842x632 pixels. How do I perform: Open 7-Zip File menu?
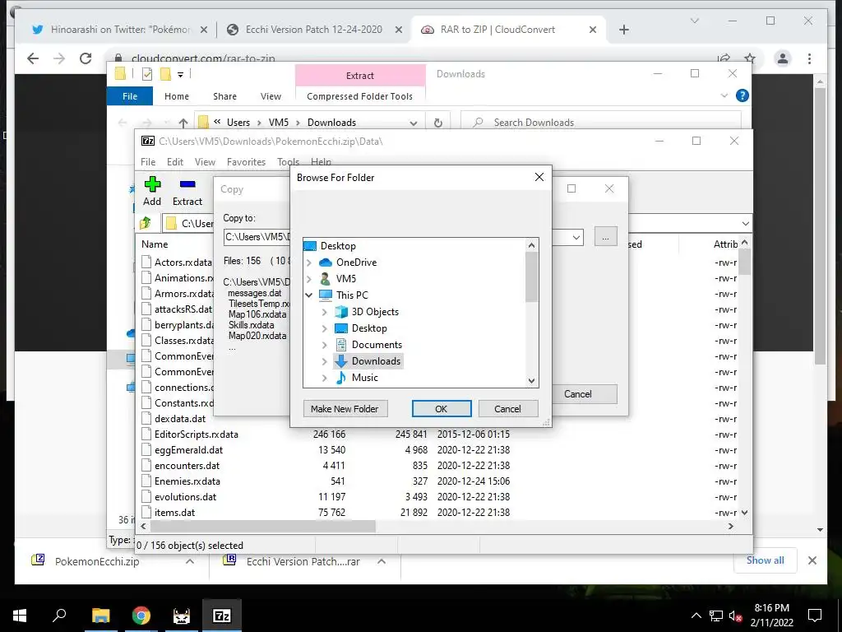pyautogui.click(x=148, y=162)
